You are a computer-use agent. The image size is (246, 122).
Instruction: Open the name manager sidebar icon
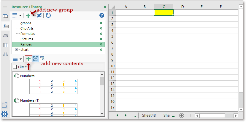6,36
